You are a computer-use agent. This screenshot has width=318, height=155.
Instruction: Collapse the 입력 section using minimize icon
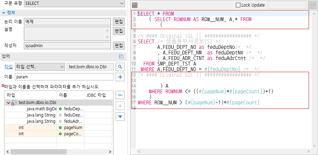[x=121, y=57]
